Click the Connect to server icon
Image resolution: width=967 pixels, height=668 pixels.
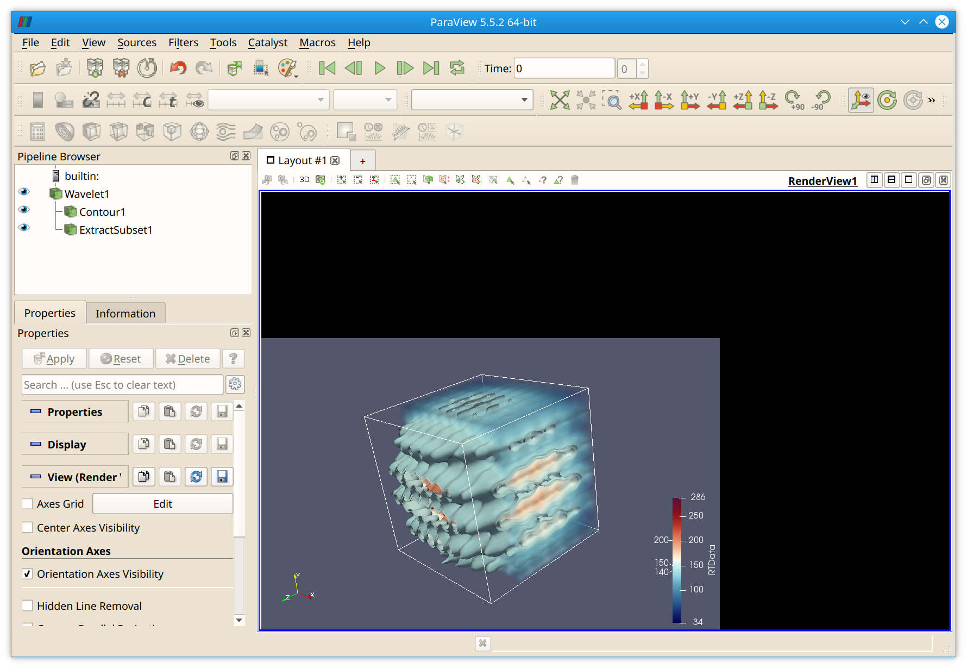(x=95, y=68)
